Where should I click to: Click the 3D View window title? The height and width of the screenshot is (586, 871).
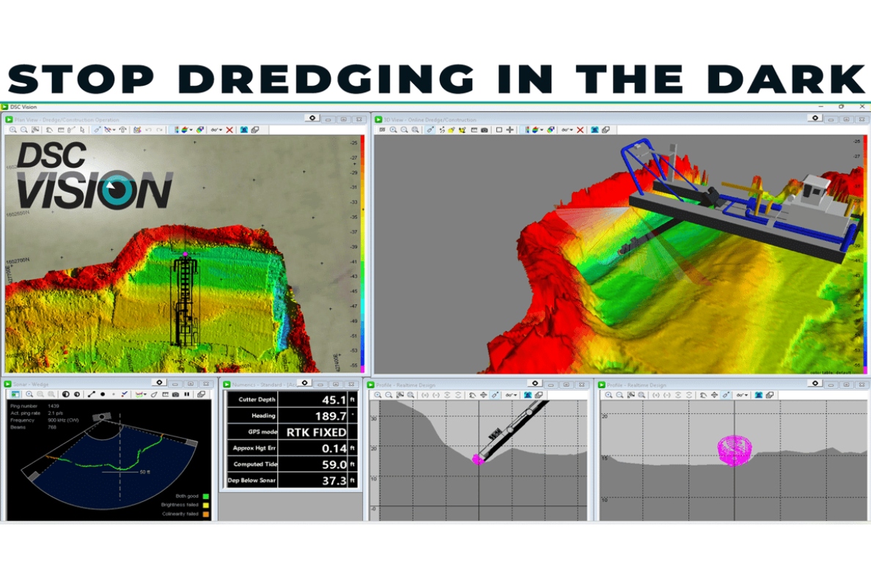[x=430, y=120]
